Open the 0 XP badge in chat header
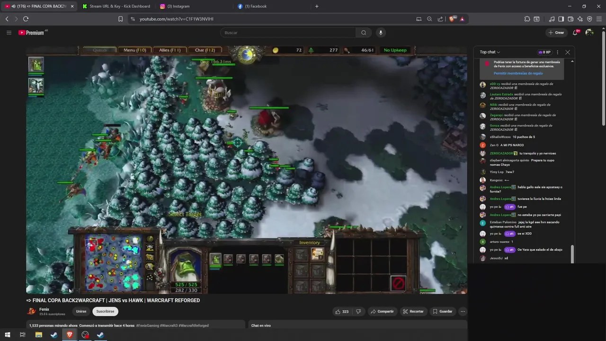 (544, 52)
